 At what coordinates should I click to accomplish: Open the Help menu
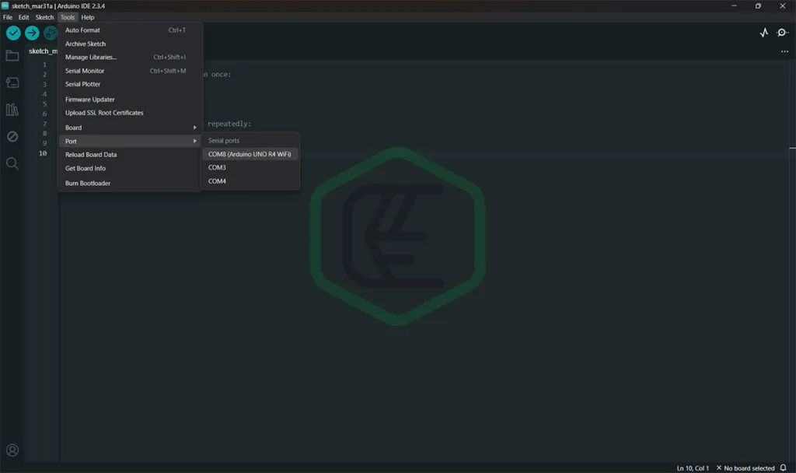point(88,17)
